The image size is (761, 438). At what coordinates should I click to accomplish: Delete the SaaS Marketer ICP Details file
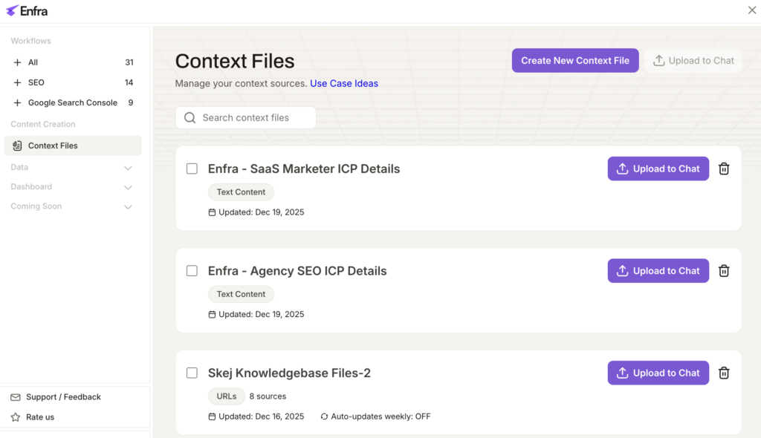(724, 169)
